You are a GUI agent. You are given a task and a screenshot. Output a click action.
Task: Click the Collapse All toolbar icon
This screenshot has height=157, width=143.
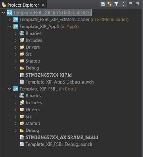click(103, 4)
